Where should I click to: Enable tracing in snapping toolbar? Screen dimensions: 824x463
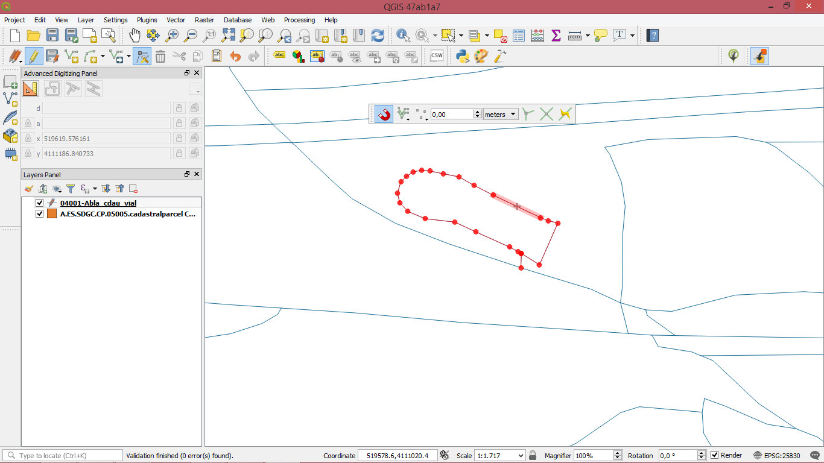(x=565, y=114)
